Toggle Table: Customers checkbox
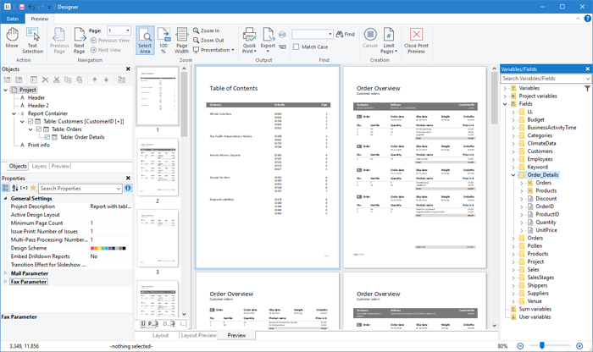Image resolution: width=593 pixels, height=352 pixels. (x=30, y=121)
